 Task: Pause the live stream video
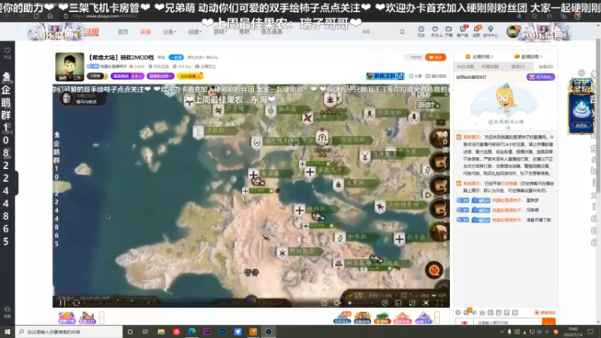click(x=62, y=303)
